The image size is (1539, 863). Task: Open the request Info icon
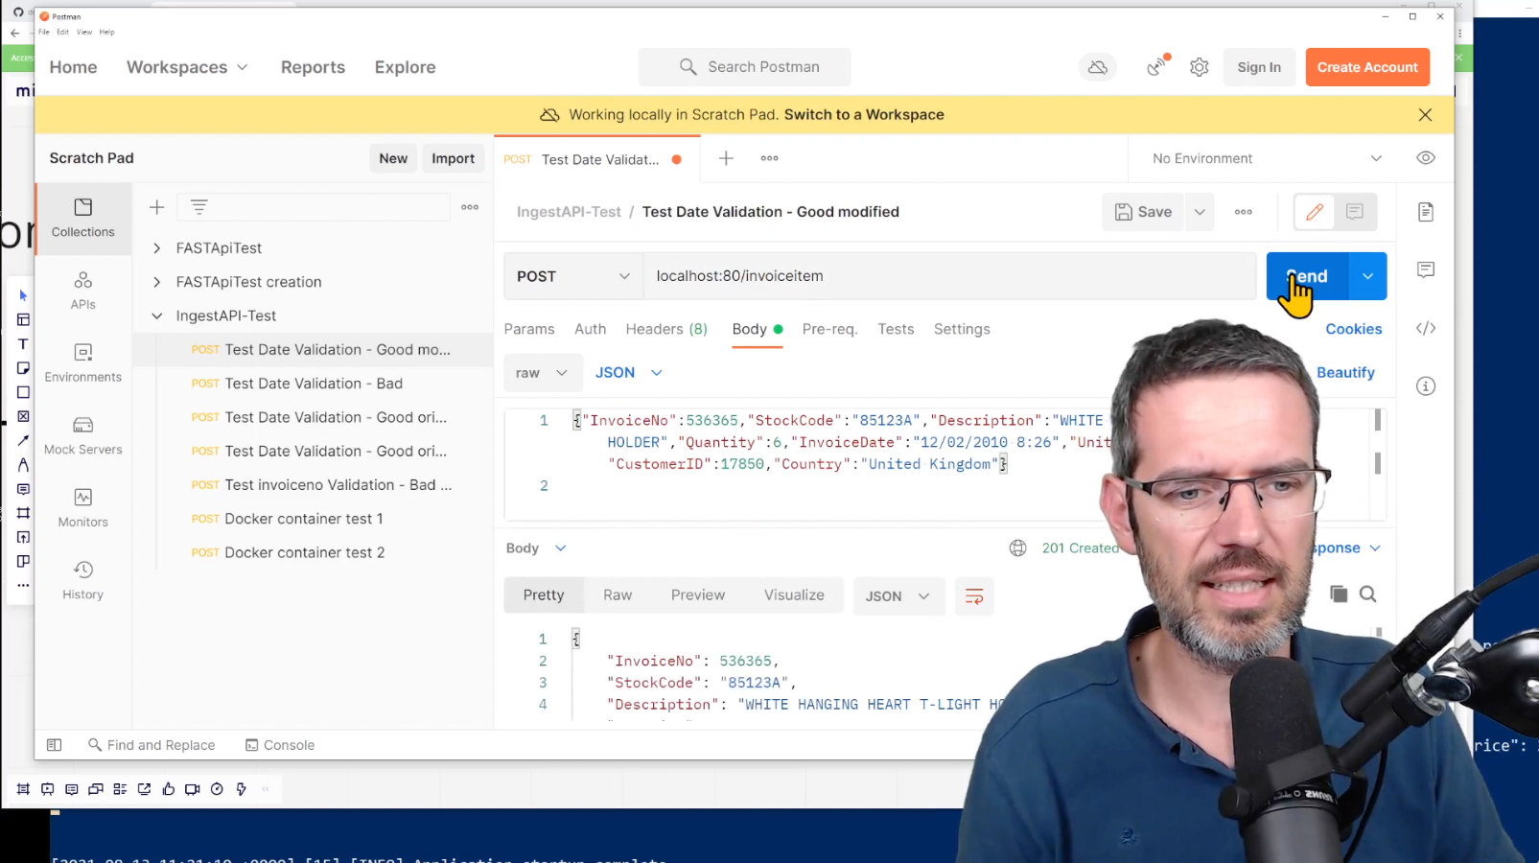pyautogui.click(x=1426, y=386)
